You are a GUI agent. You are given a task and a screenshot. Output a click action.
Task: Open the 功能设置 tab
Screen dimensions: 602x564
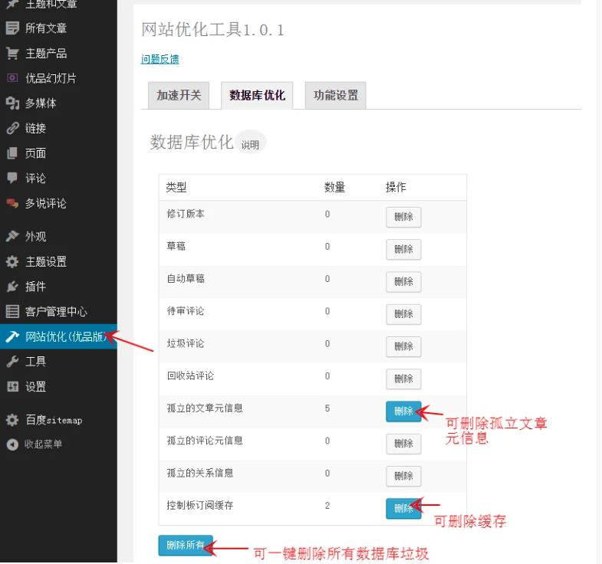point(335,95)
